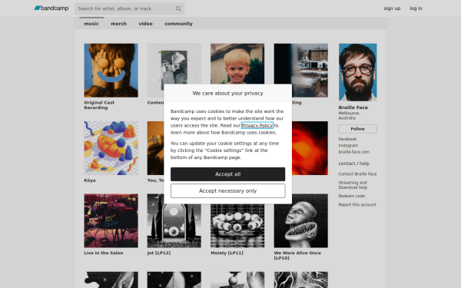The height and width of the screenshot is (288, 461).
Task: Click Accept necessary only button
Action: coord(228,191)
